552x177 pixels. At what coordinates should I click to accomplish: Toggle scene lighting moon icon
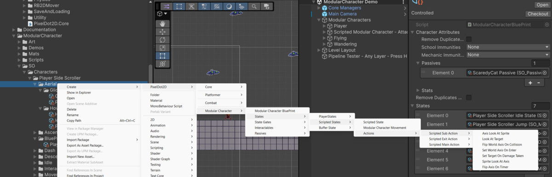tap(229, 6)
